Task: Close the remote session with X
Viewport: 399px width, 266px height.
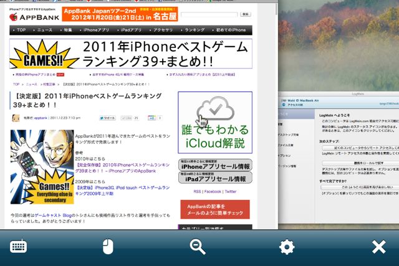Action: (x=378, y=247)
